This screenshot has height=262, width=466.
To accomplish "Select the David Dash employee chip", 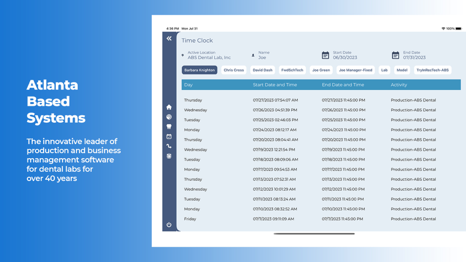I will tap(262, 70).
